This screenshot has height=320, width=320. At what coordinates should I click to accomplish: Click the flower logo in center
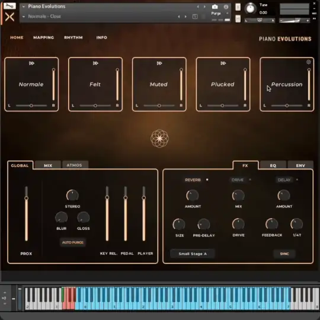click(159, 138)
